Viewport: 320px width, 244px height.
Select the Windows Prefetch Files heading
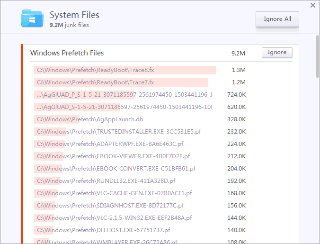pos(67,53)
